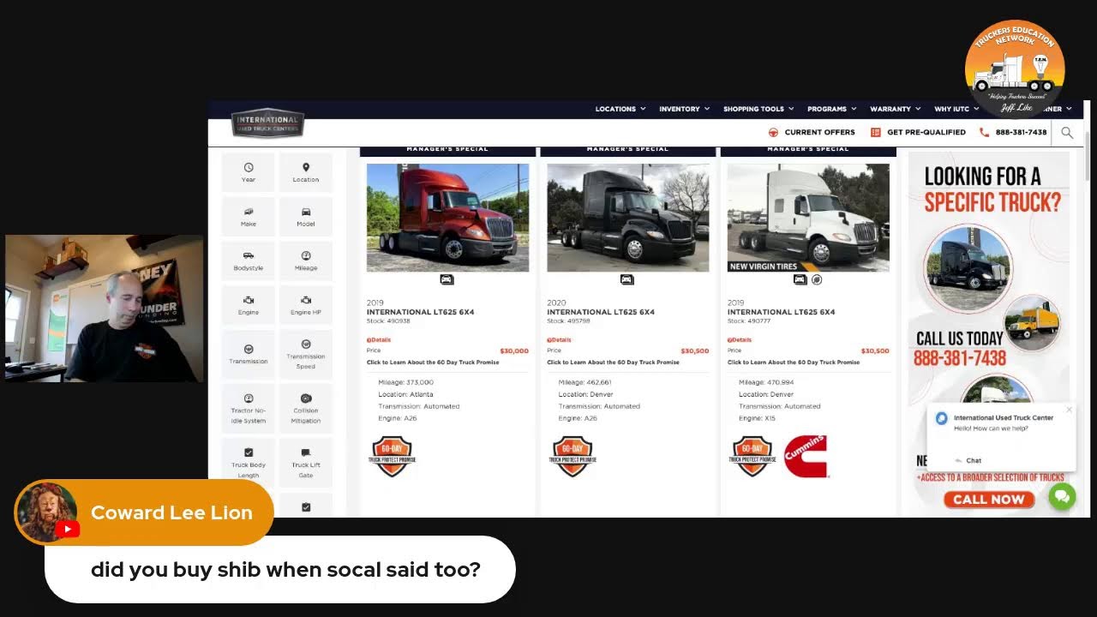The image size is (1097, 617).
Task: Open Details for Stock 490938
Action: tap(379, 339)
